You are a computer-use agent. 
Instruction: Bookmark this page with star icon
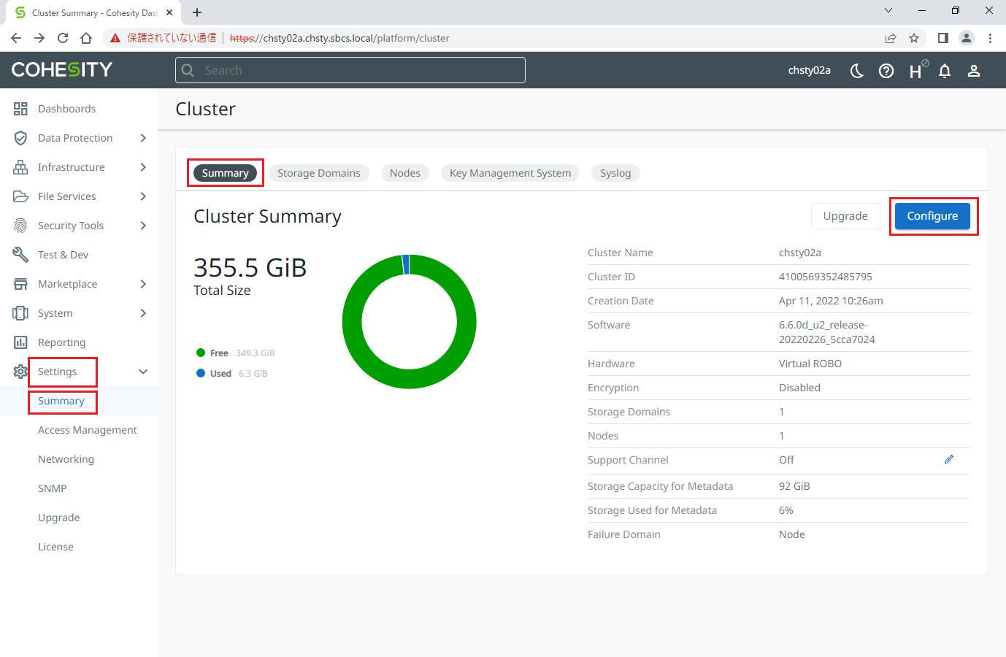coord(914,38)
